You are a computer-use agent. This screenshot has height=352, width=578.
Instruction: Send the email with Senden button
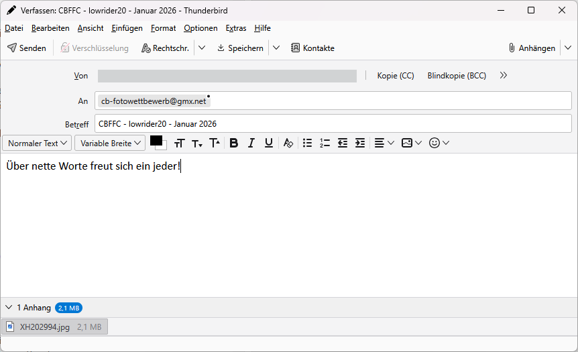click(27, 48)
